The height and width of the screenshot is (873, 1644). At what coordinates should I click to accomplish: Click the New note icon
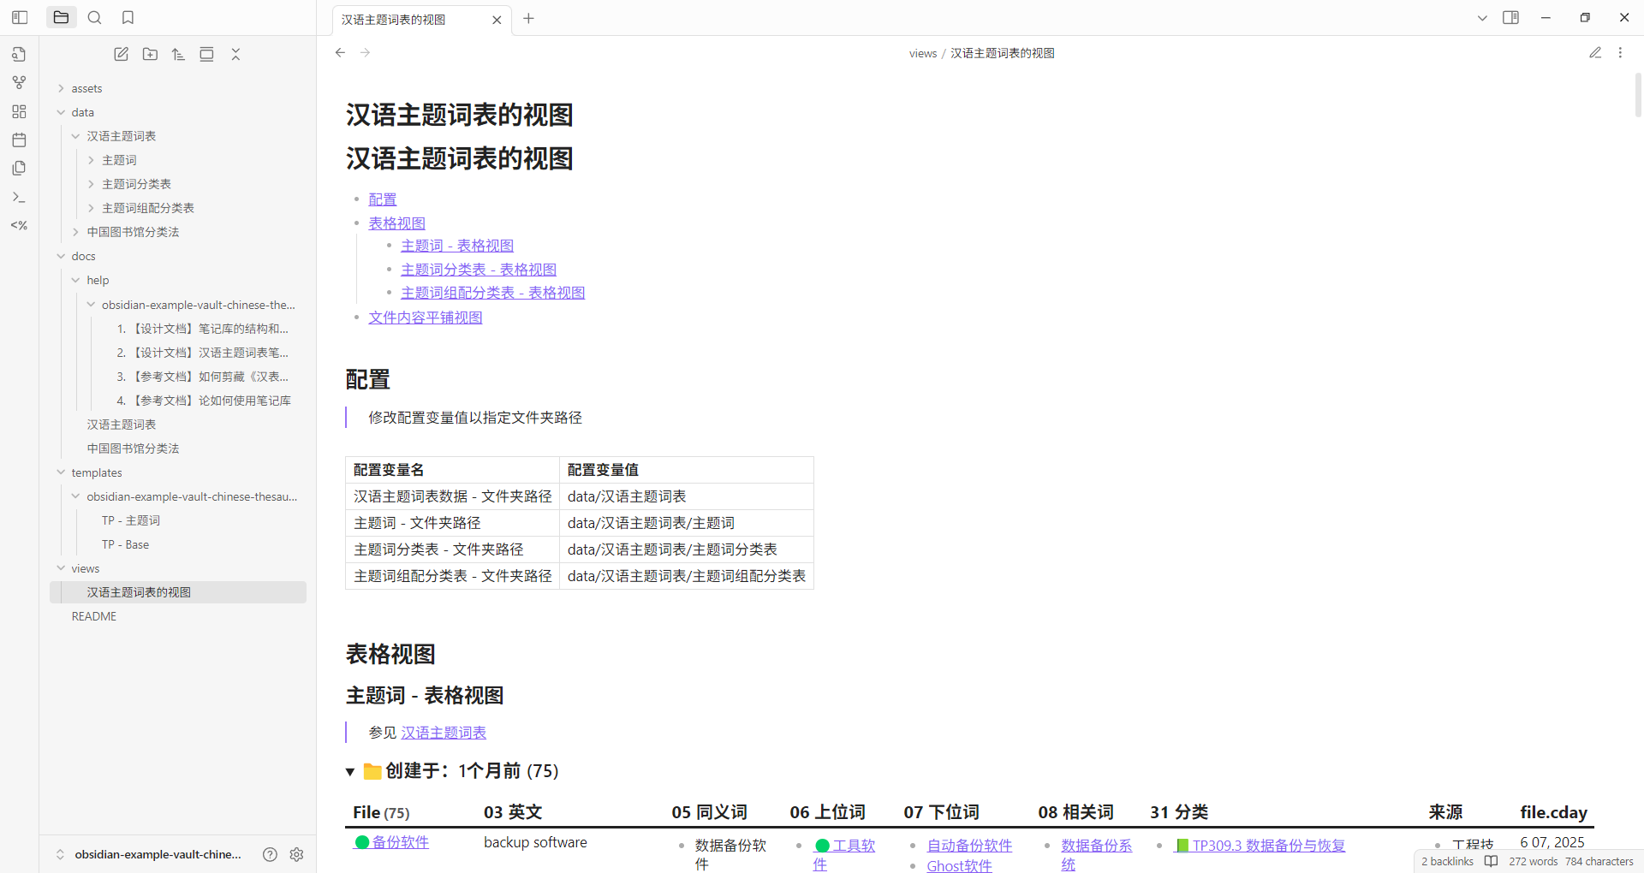coord(122,54)
